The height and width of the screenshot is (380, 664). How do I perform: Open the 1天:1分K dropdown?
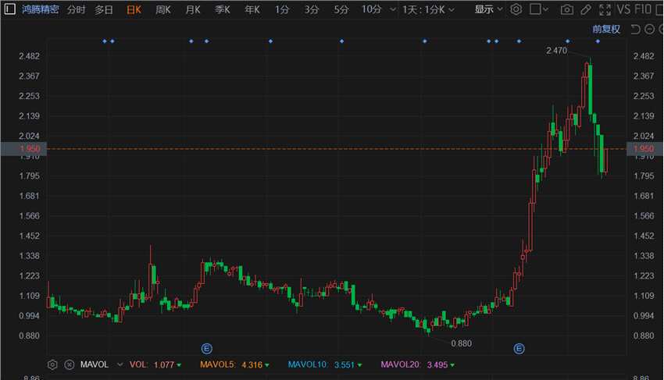coord(428,9)
